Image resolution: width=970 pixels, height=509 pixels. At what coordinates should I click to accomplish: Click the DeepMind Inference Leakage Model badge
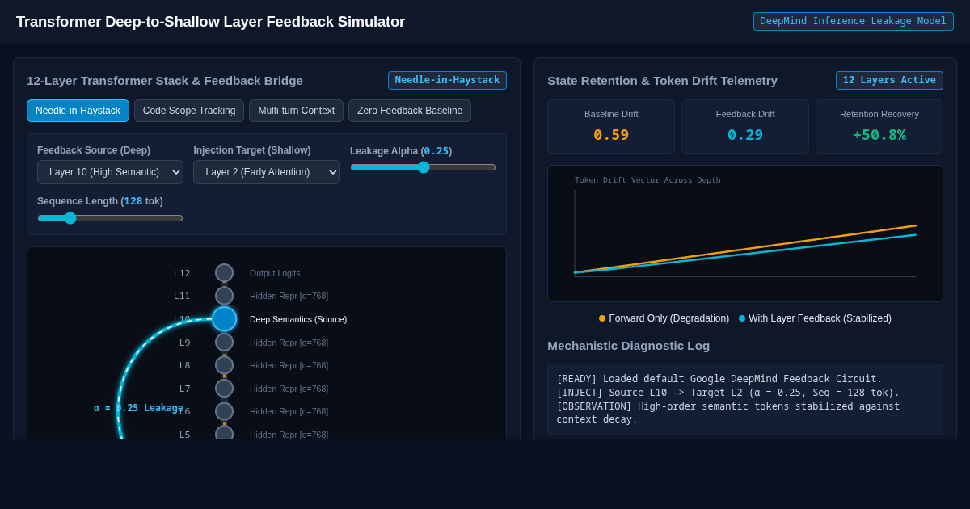pos(853,21)
